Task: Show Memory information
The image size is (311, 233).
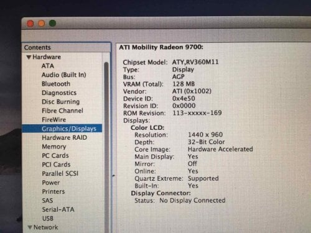Action: (x=54, y=147)
